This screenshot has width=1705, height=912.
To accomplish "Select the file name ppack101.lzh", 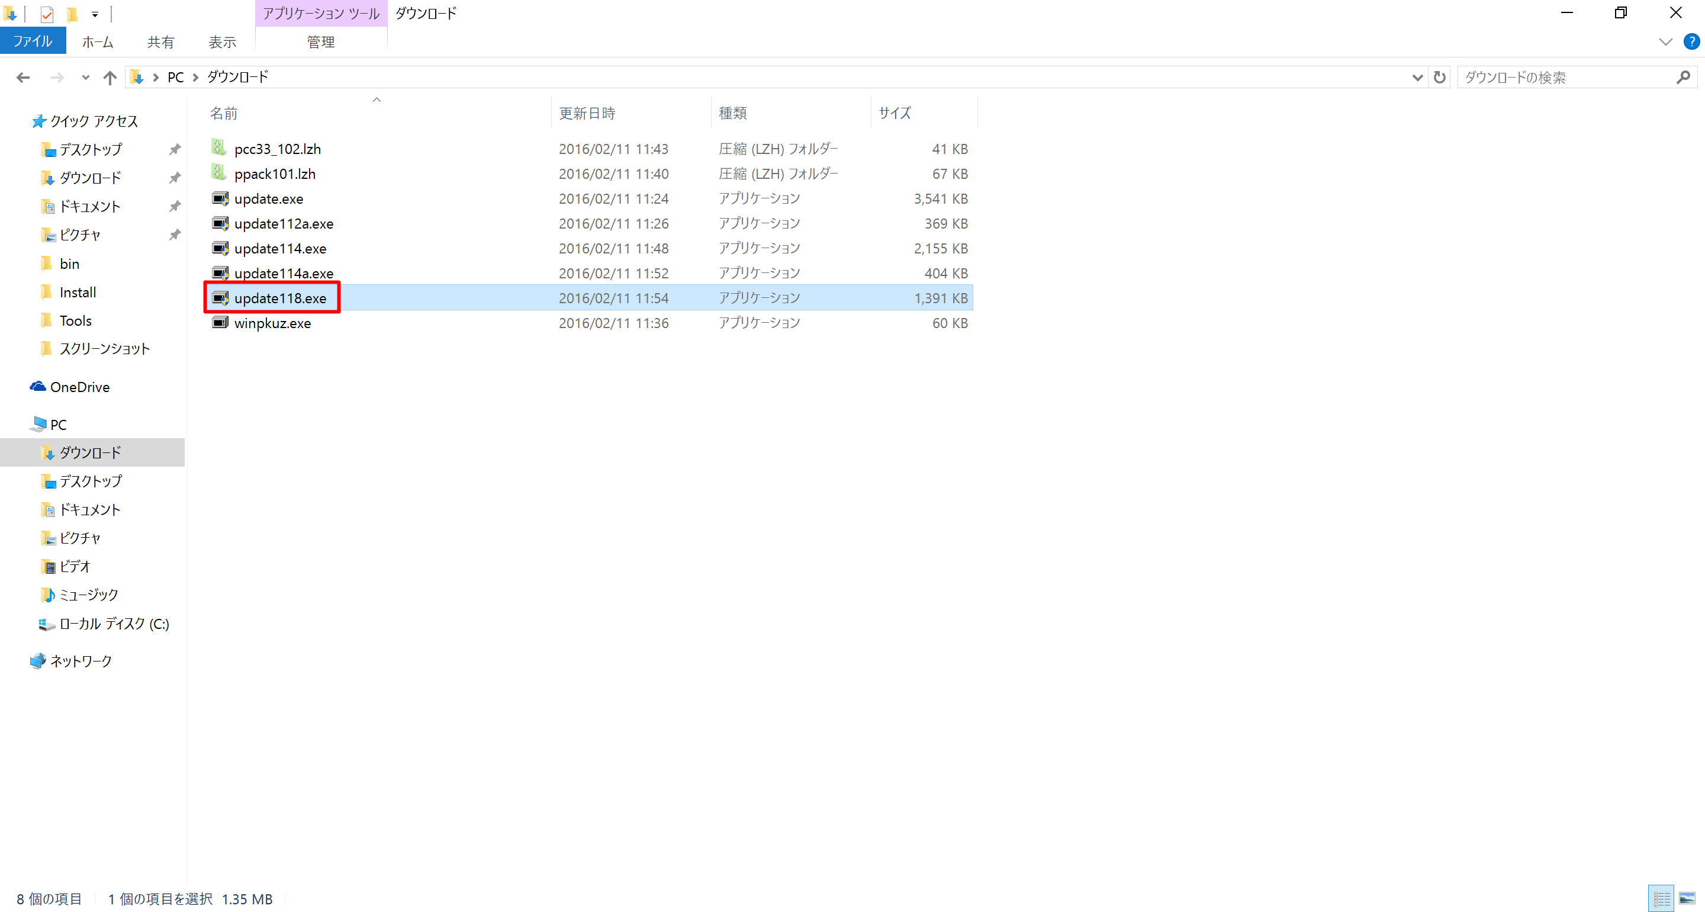I will [275, 174].
